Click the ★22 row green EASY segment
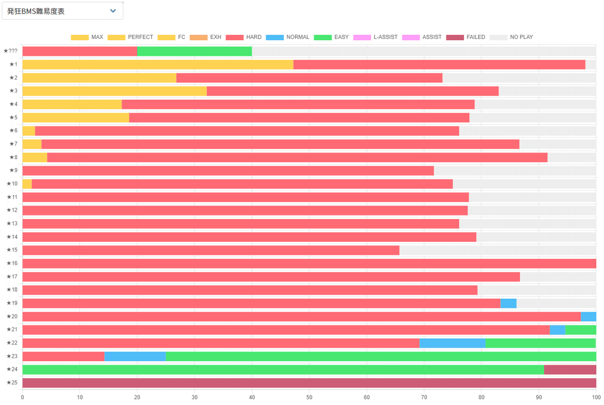This screenshot has width=604, height=405. (x=541, y=343)
